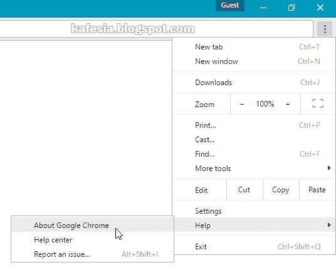This screenshot has height=275, width=336.
Task: Open Find... from the menu
Action: [254, 154]
